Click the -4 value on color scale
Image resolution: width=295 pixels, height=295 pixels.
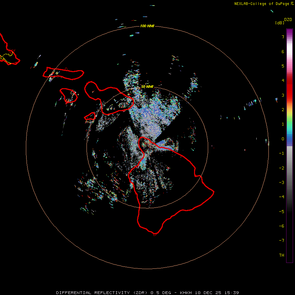point(282,197)
